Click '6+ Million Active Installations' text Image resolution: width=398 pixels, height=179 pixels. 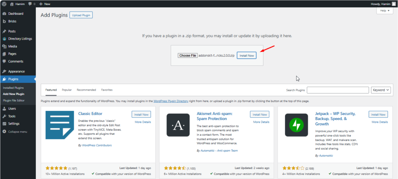click(183, 174)
